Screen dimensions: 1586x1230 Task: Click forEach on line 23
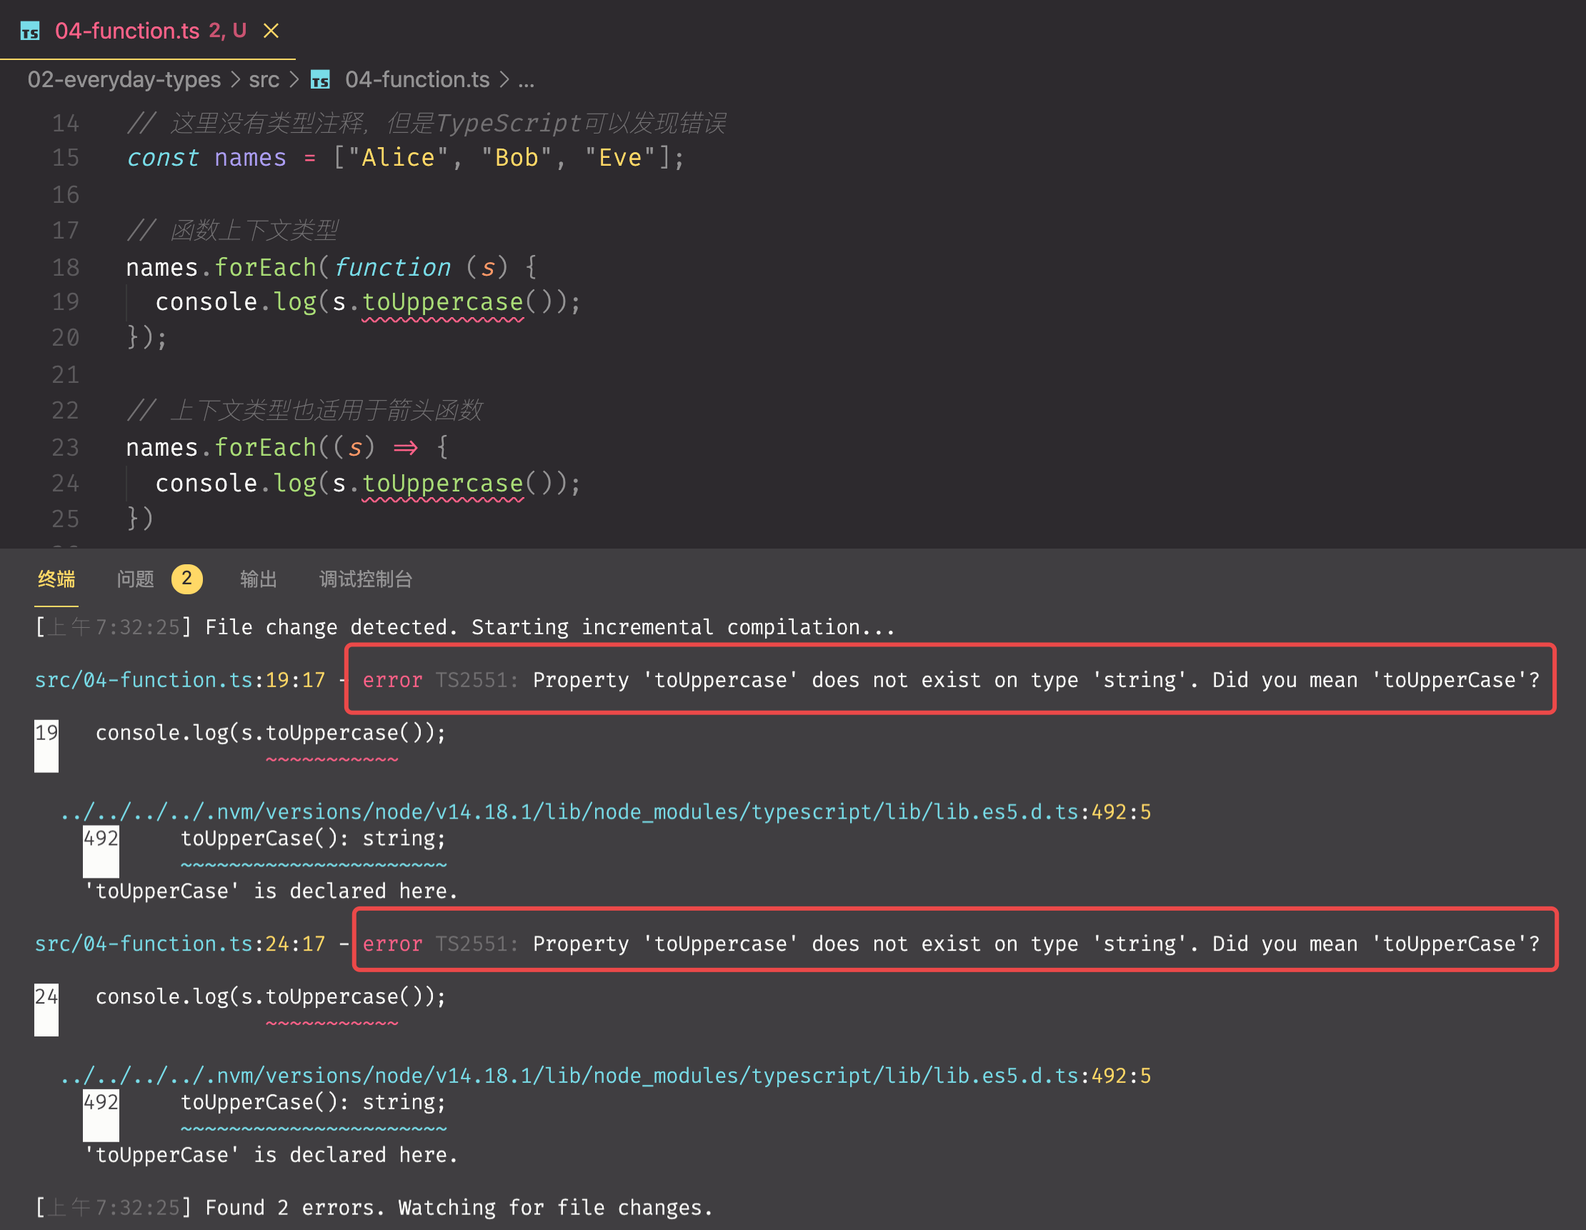(265, 447)
